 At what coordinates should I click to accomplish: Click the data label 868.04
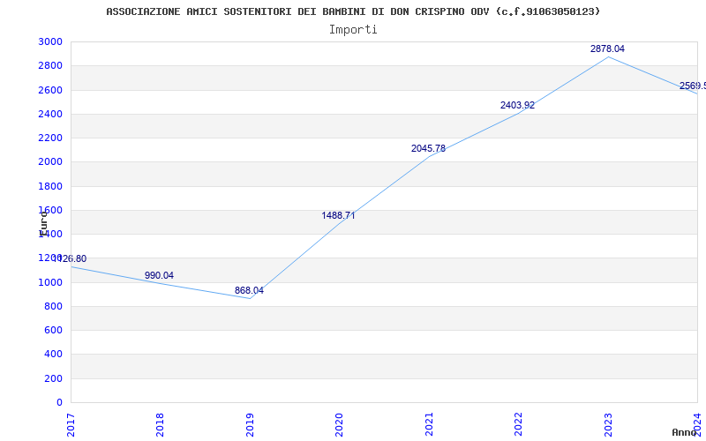click(x=249, y=291)
